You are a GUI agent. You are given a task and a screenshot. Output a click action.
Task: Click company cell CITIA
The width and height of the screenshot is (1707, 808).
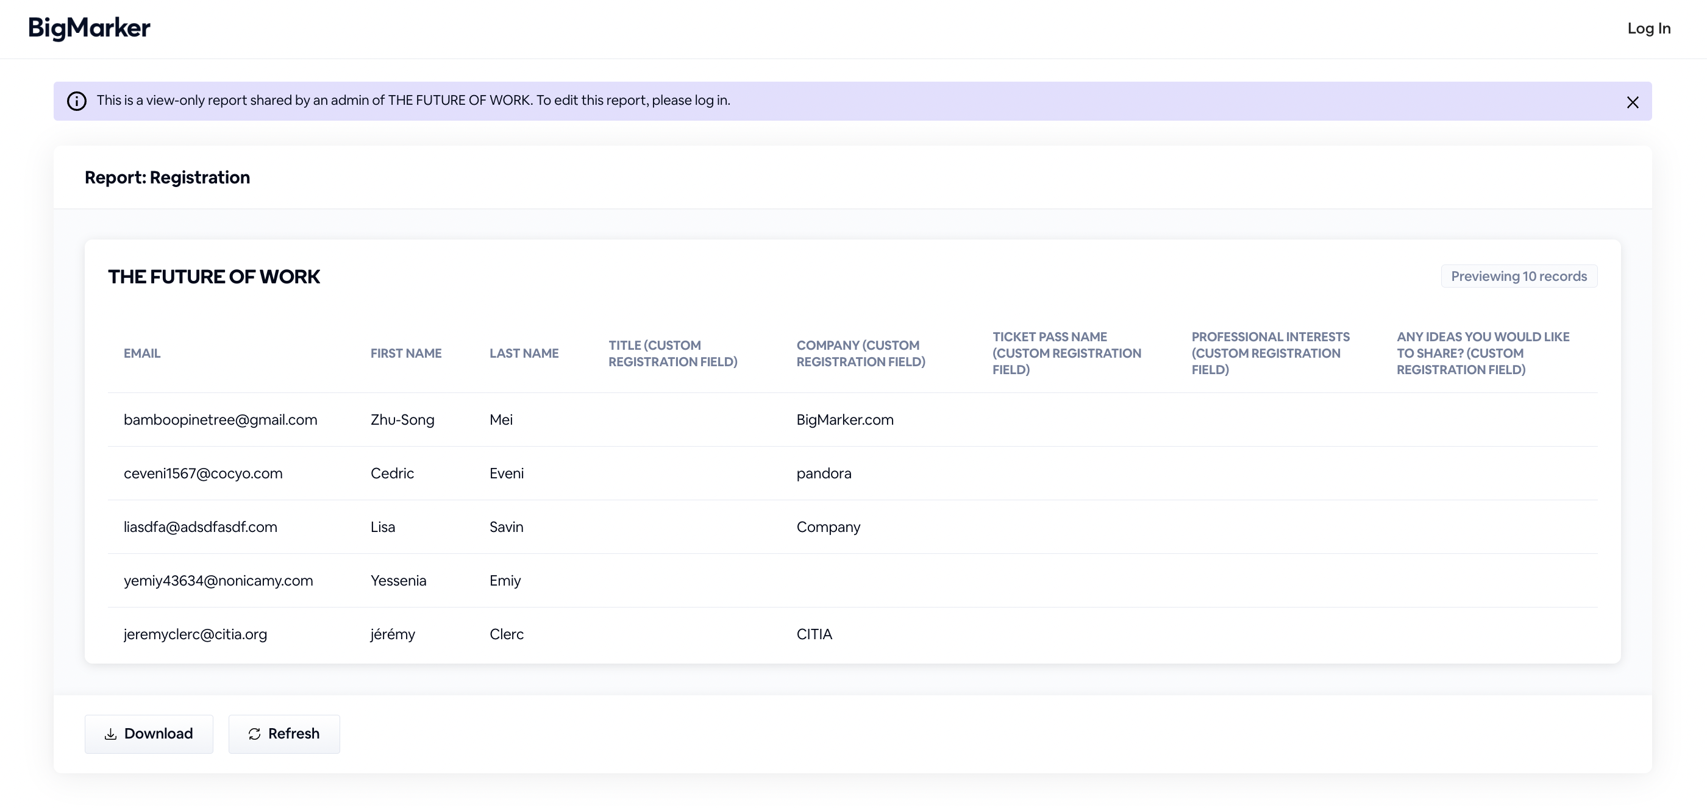[814, 634]
